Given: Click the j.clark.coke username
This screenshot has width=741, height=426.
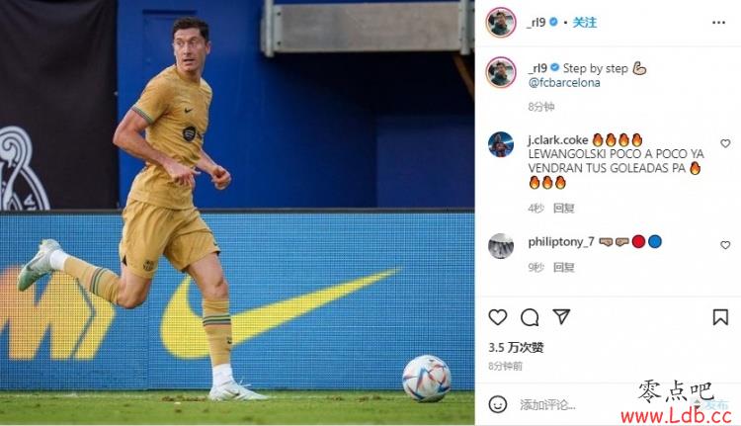Looking at the screenshot, I should point(557,140).
